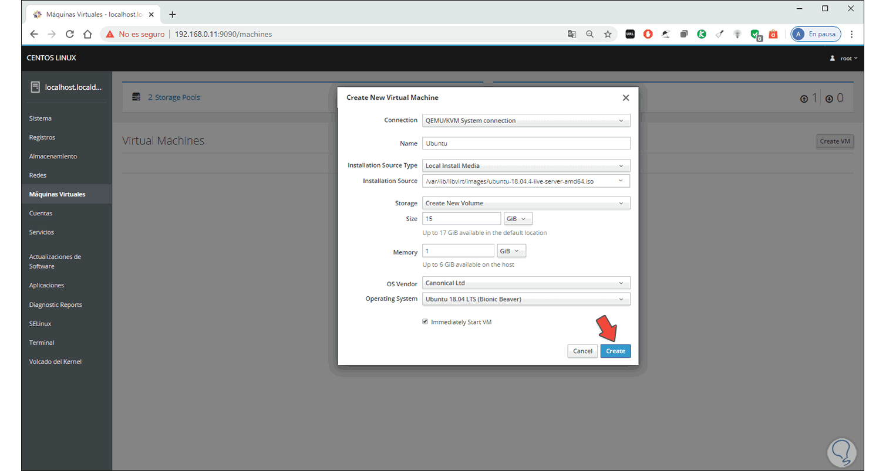The width and height of the screenshot is (886, 471).
Task: Toggle the Immediately Start VM checkbox
Action: (x=425, y=322)
